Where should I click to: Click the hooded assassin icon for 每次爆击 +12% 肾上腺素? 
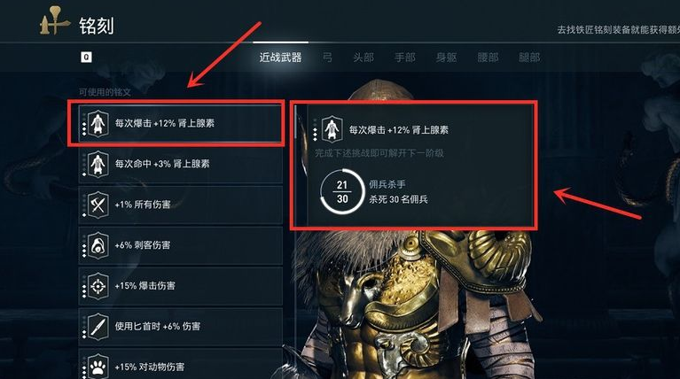[98, 123]
